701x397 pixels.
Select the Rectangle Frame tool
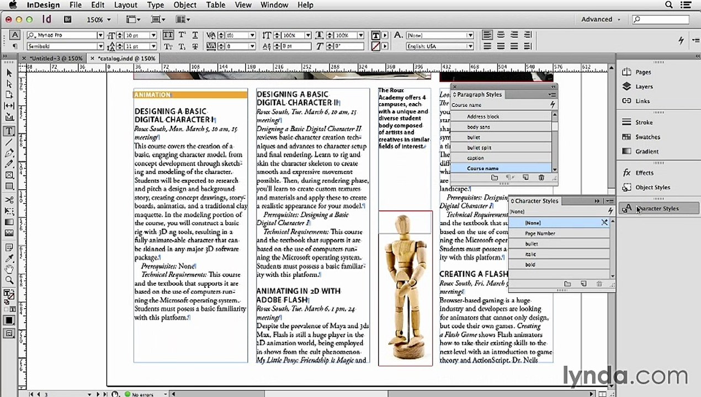9,175
